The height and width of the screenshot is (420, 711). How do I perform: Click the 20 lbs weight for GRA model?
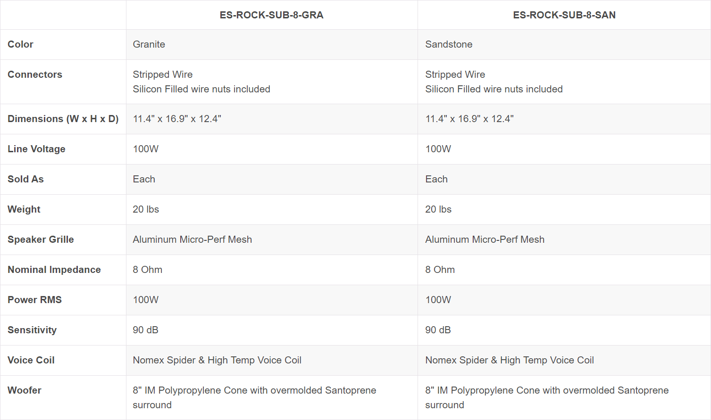146,209
